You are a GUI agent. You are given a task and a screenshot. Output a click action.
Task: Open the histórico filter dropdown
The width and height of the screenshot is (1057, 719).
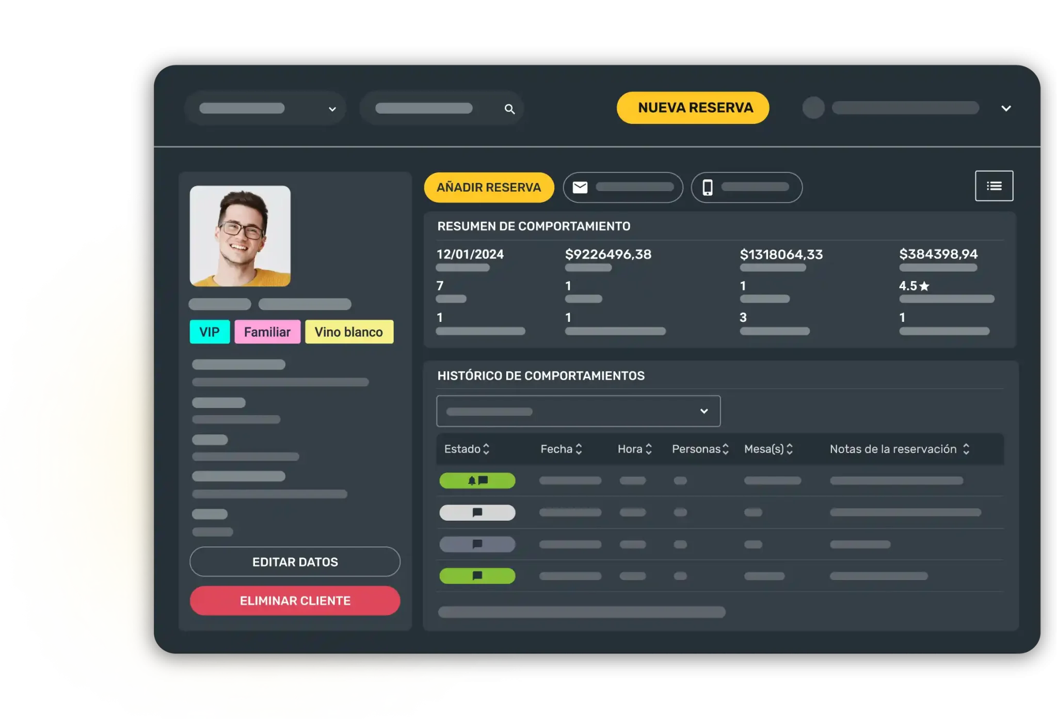click(703, 411)
